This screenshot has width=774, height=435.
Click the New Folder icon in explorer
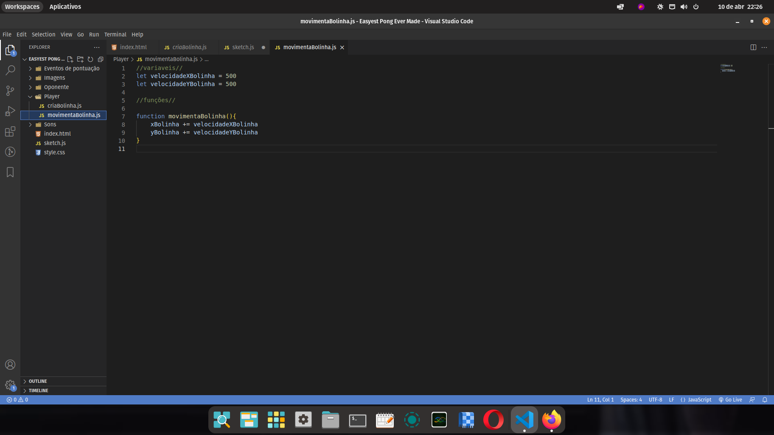[80, 59]
